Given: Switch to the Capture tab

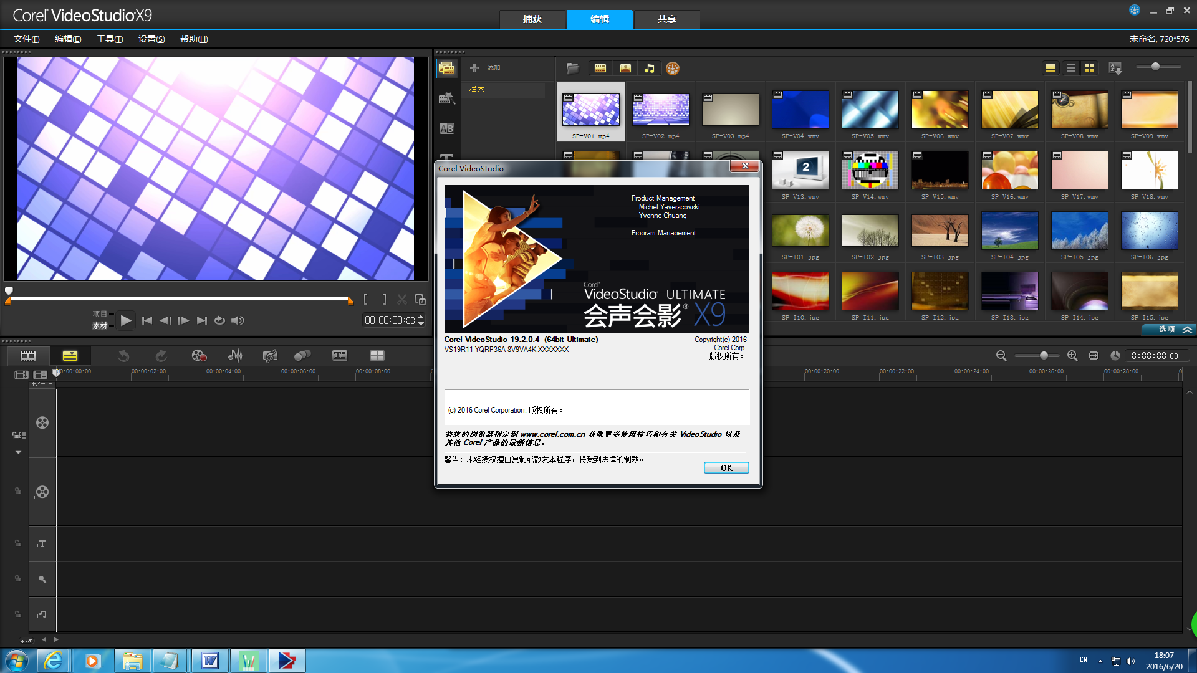Looking at the screenshot, I should click(x=532, y=19).
